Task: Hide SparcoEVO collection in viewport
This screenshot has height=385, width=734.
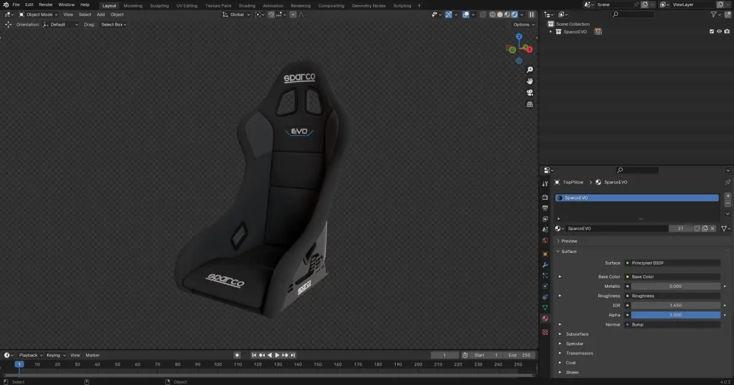Action: (x=719, y=31)
